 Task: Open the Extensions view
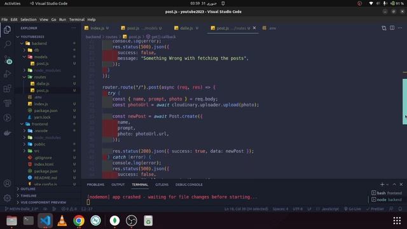coord(7,88)
